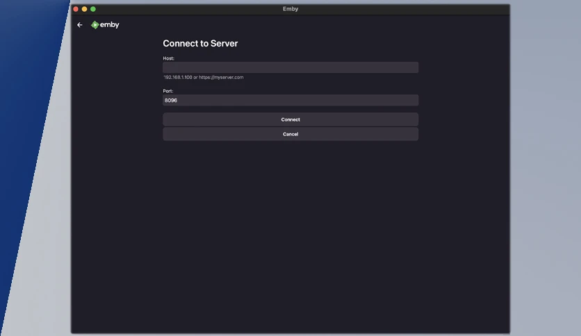The width and height of the screenshot is (581, 336).
Task: Go back using the arrow icon
Action: coord(80,25)
